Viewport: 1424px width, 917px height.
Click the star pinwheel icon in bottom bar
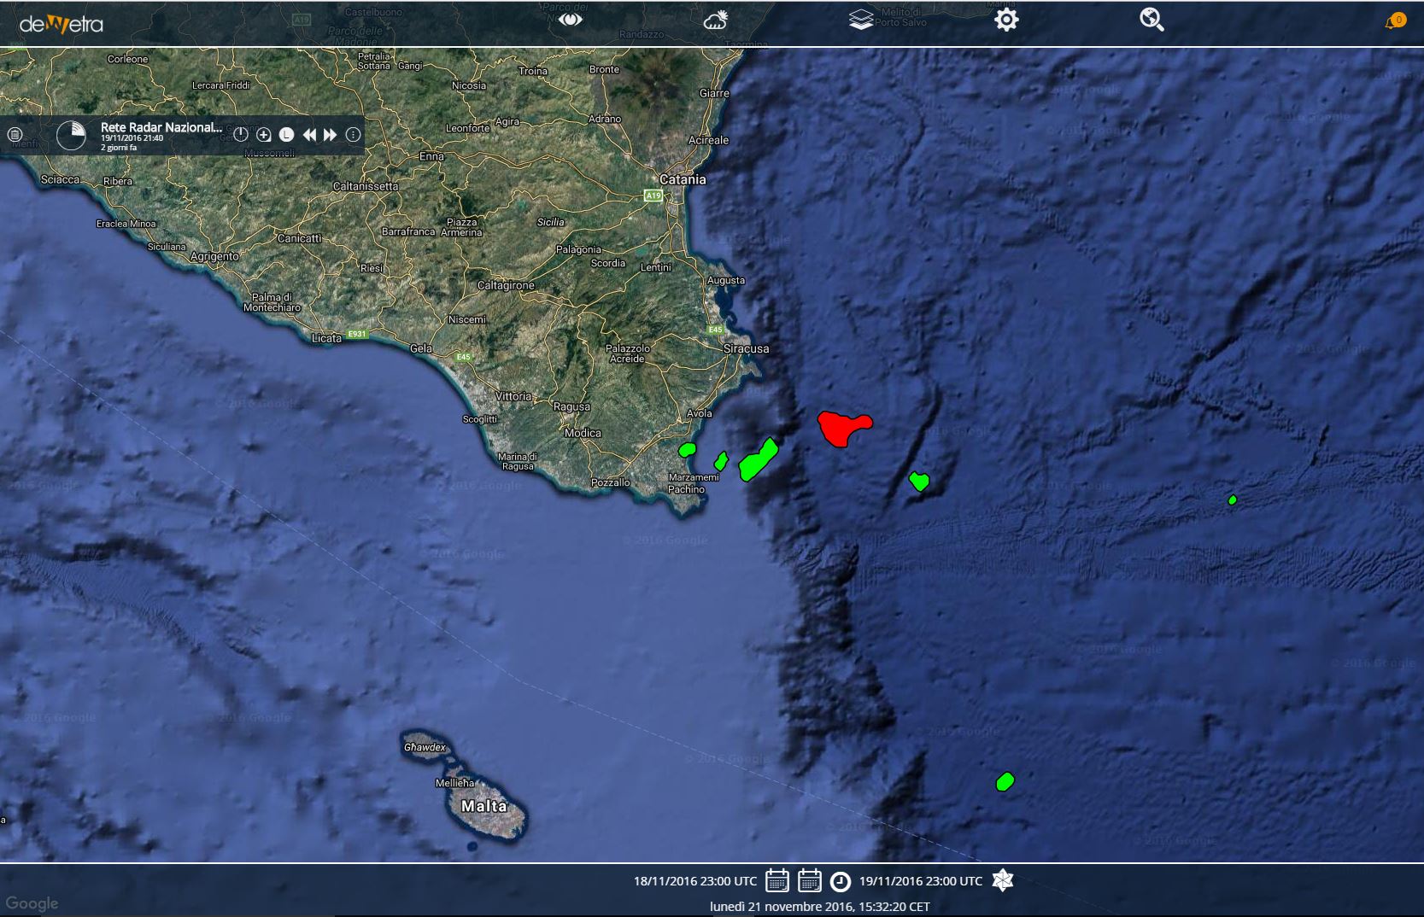[1003, 880]
